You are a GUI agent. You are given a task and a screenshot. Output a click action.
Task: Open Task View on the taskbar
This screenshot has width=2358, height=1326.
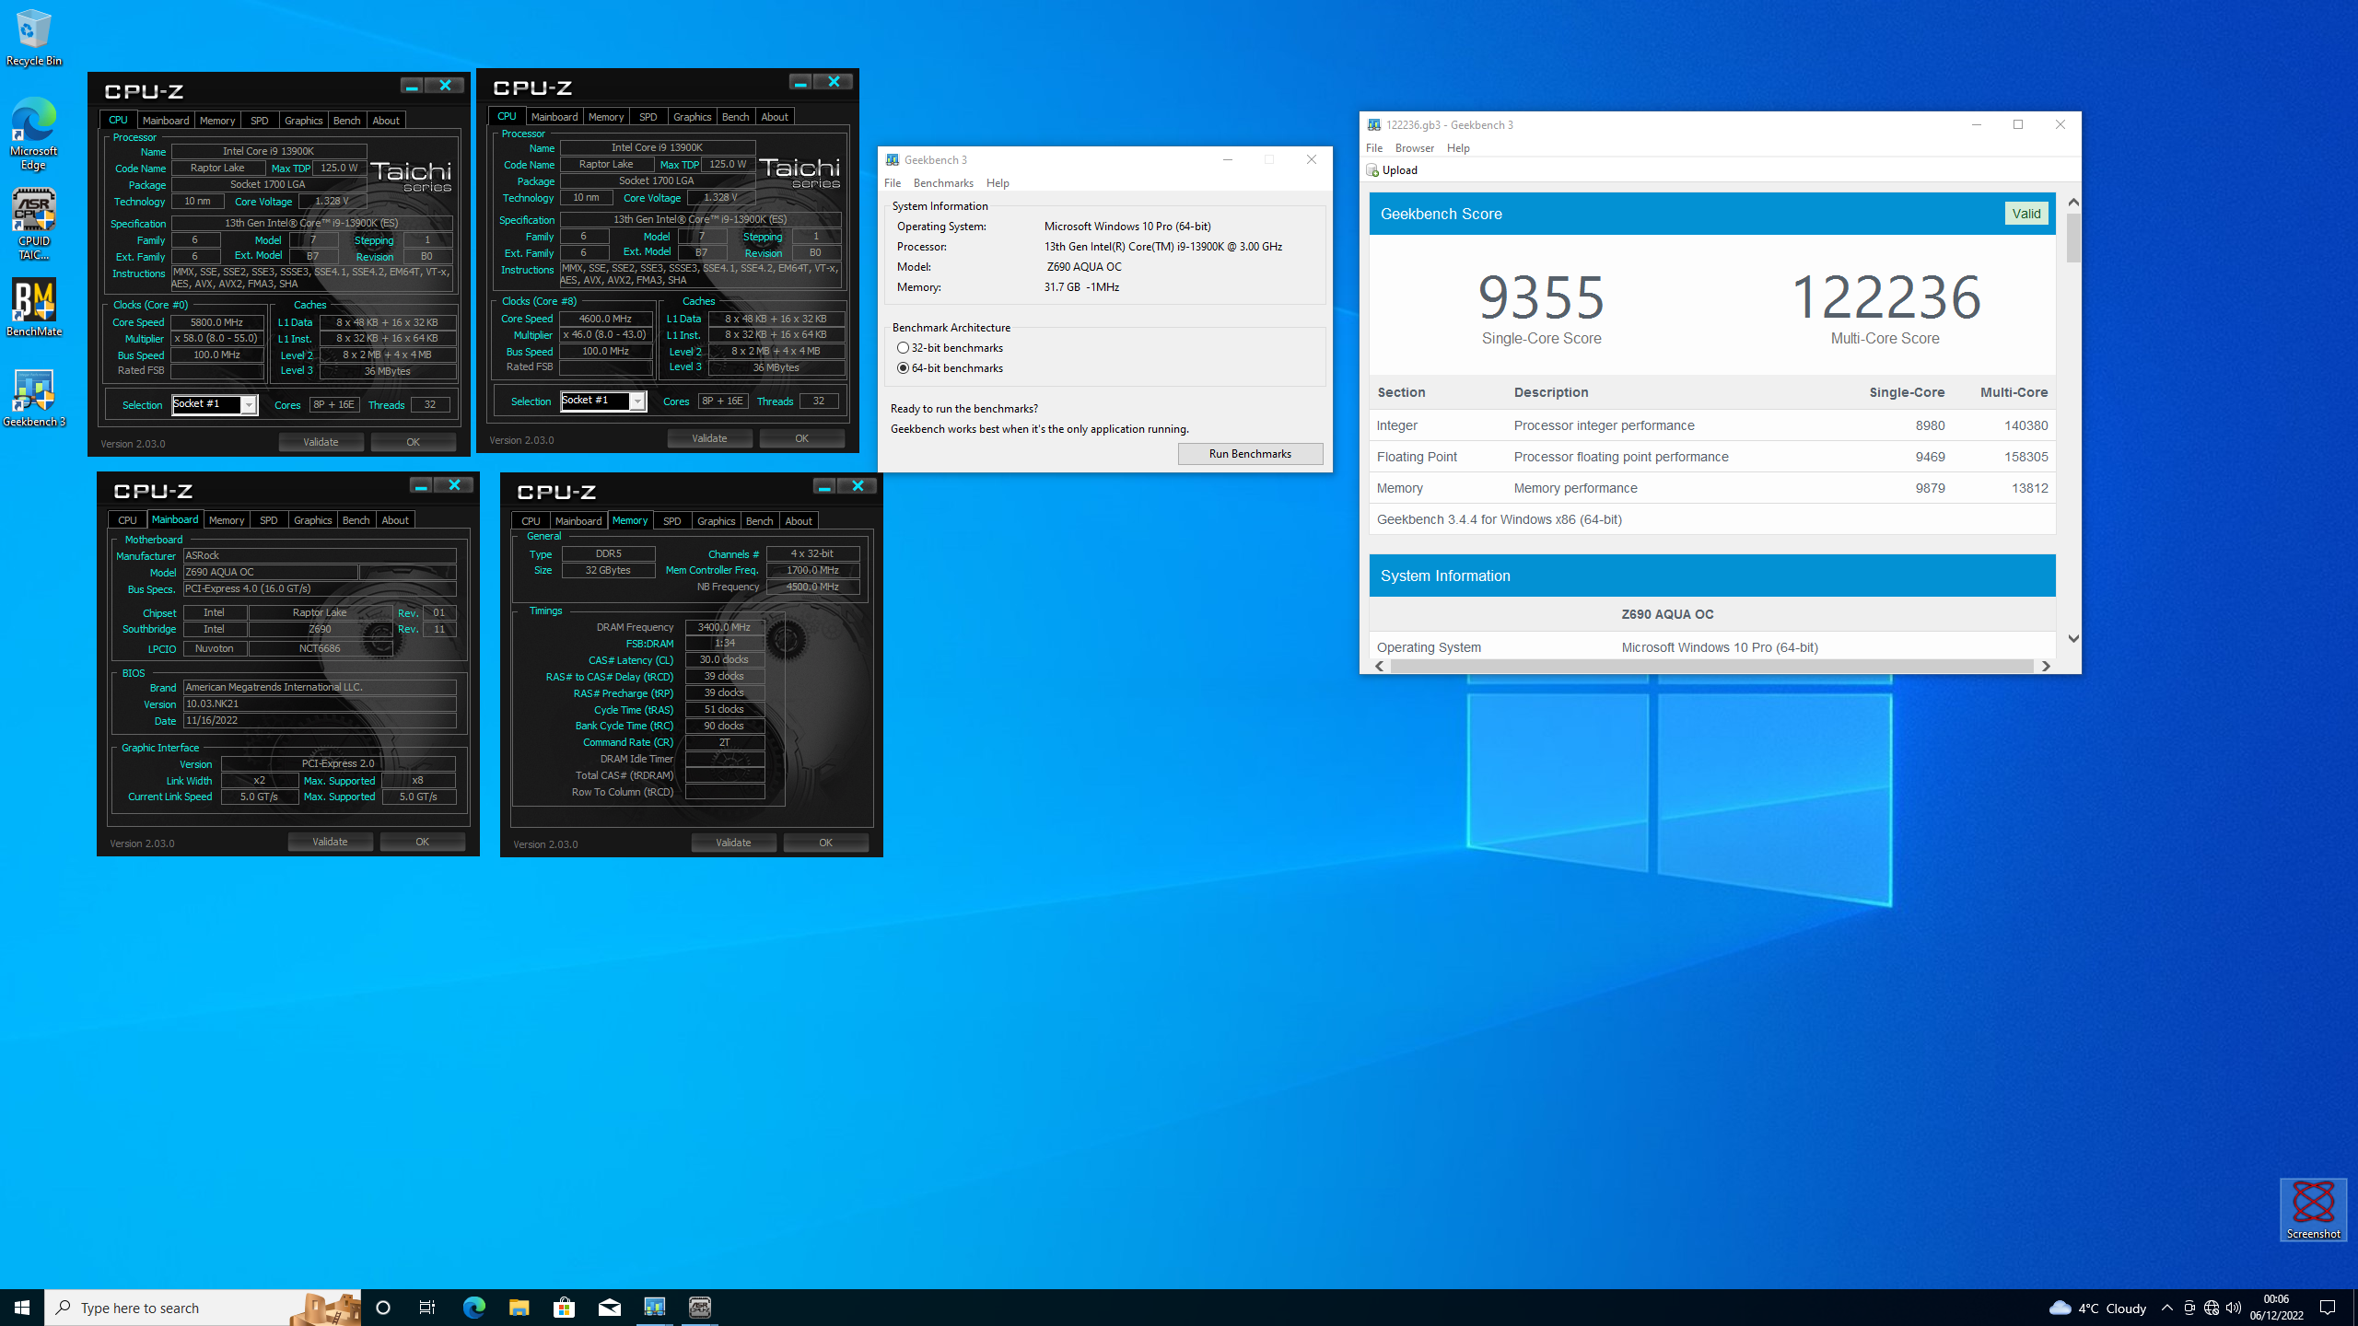click(x=427, y=1308)
